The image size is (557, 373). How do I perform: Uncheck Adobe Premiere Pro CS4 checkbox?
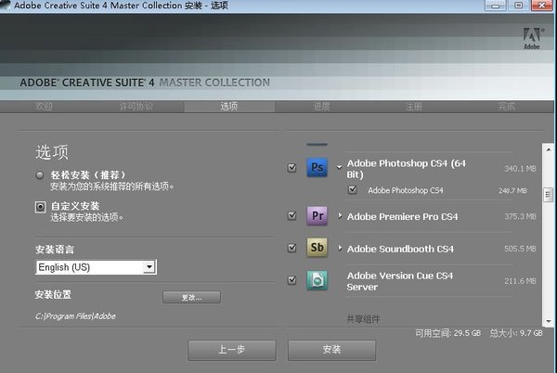tap(291, 215)
